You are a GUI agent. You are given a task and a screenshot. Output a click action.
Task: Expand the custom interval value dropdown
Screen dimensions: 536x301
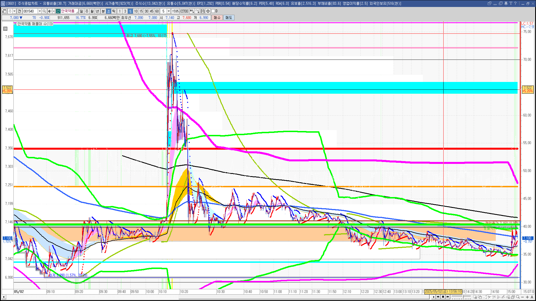pyautogui.click(x=169, y=11)
